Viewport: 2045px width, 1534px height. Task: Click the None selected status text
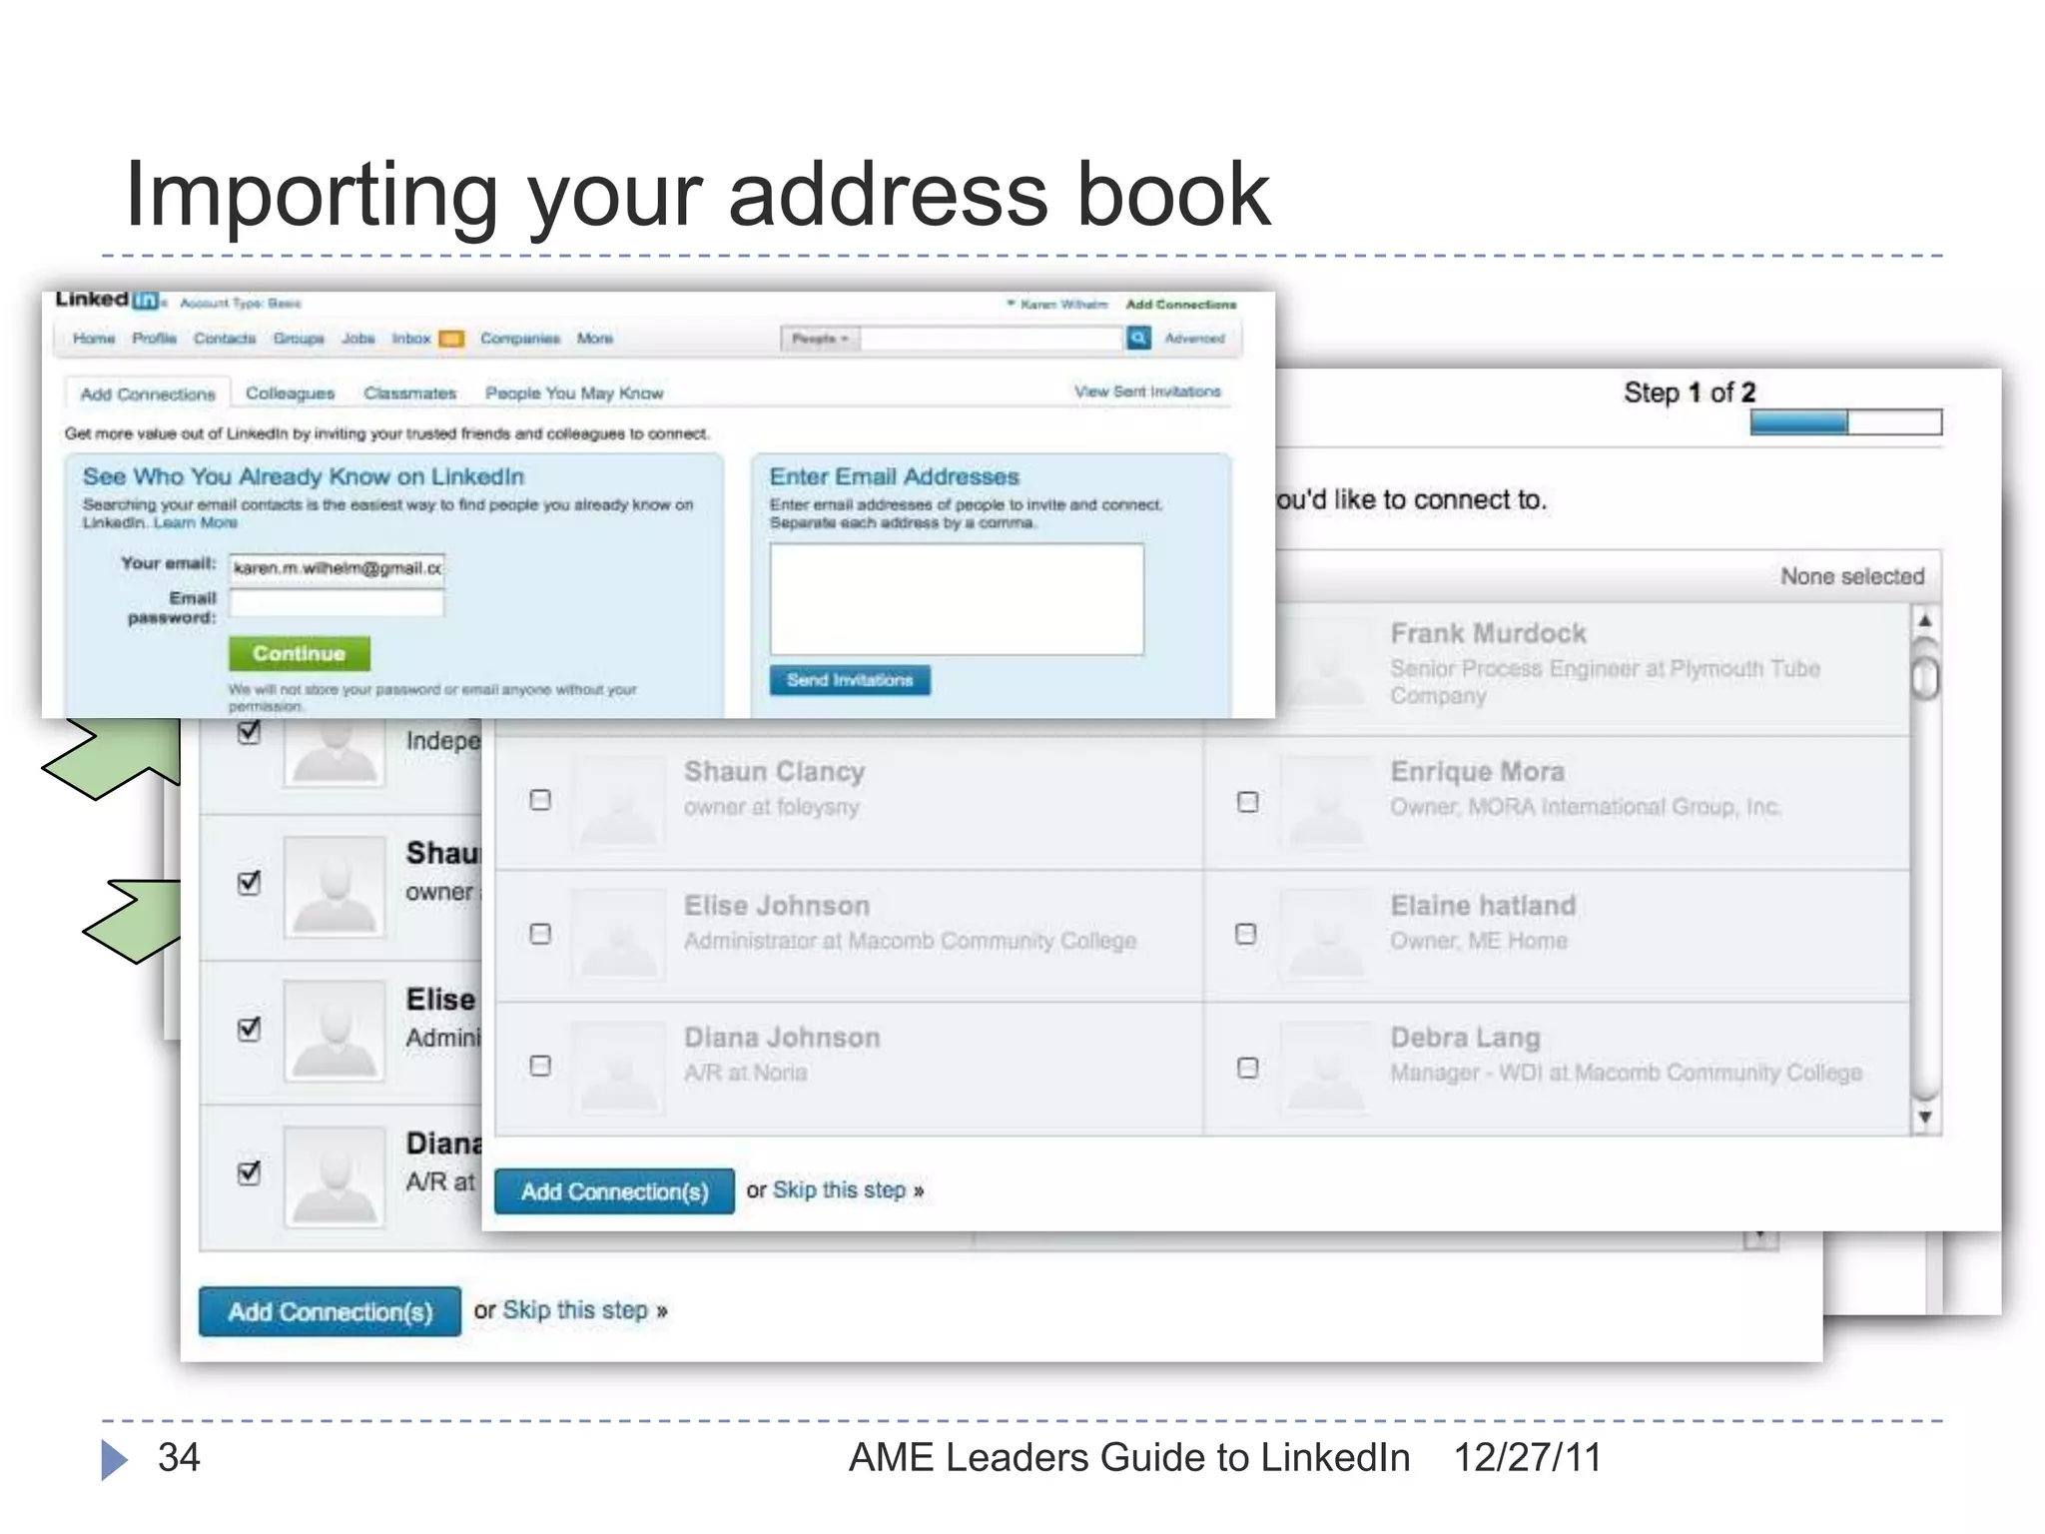[x=1852, y=576]
